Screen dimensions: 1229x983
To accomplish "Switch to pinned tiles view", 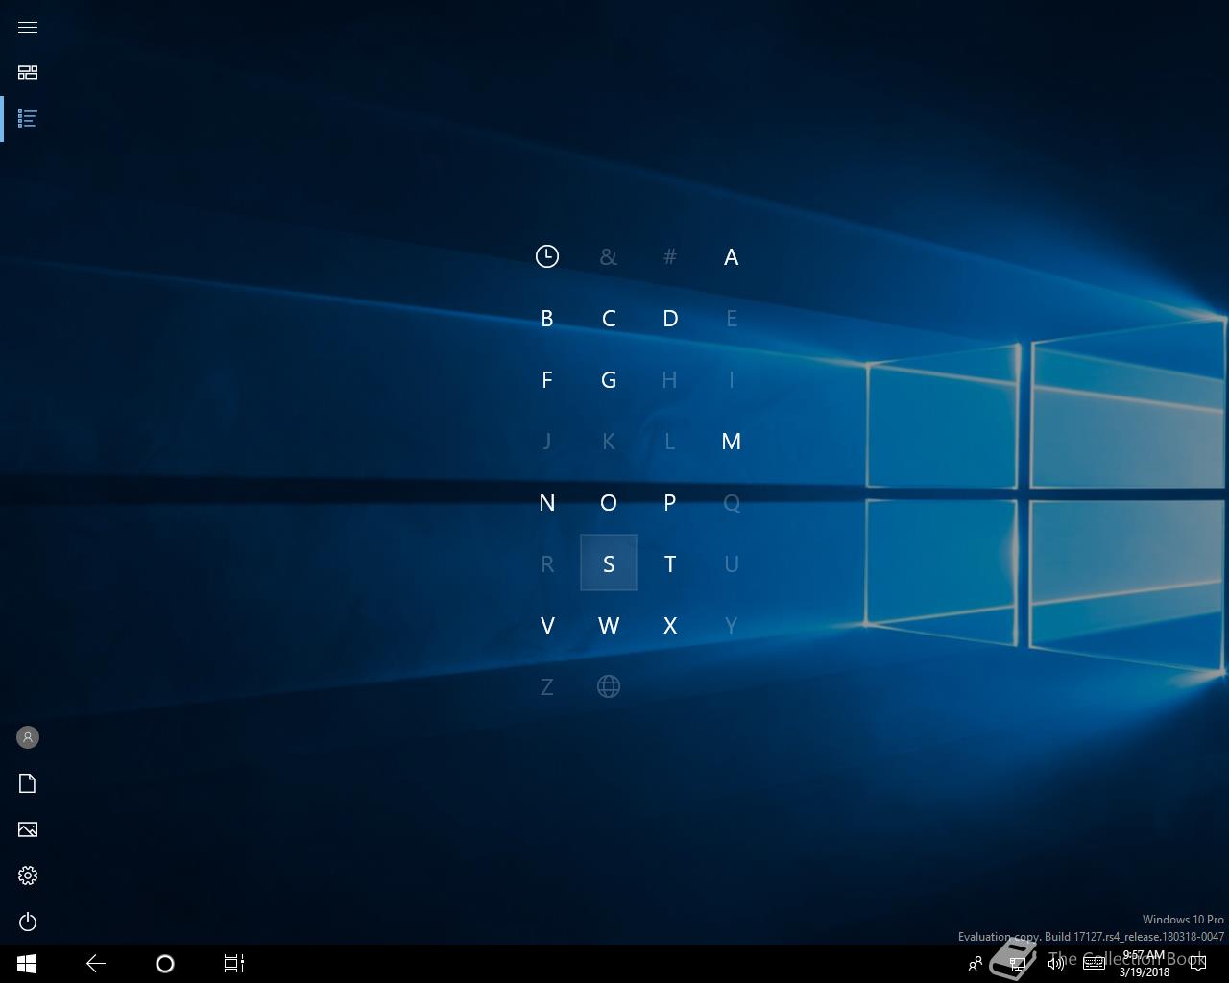I will click(28, 72).
